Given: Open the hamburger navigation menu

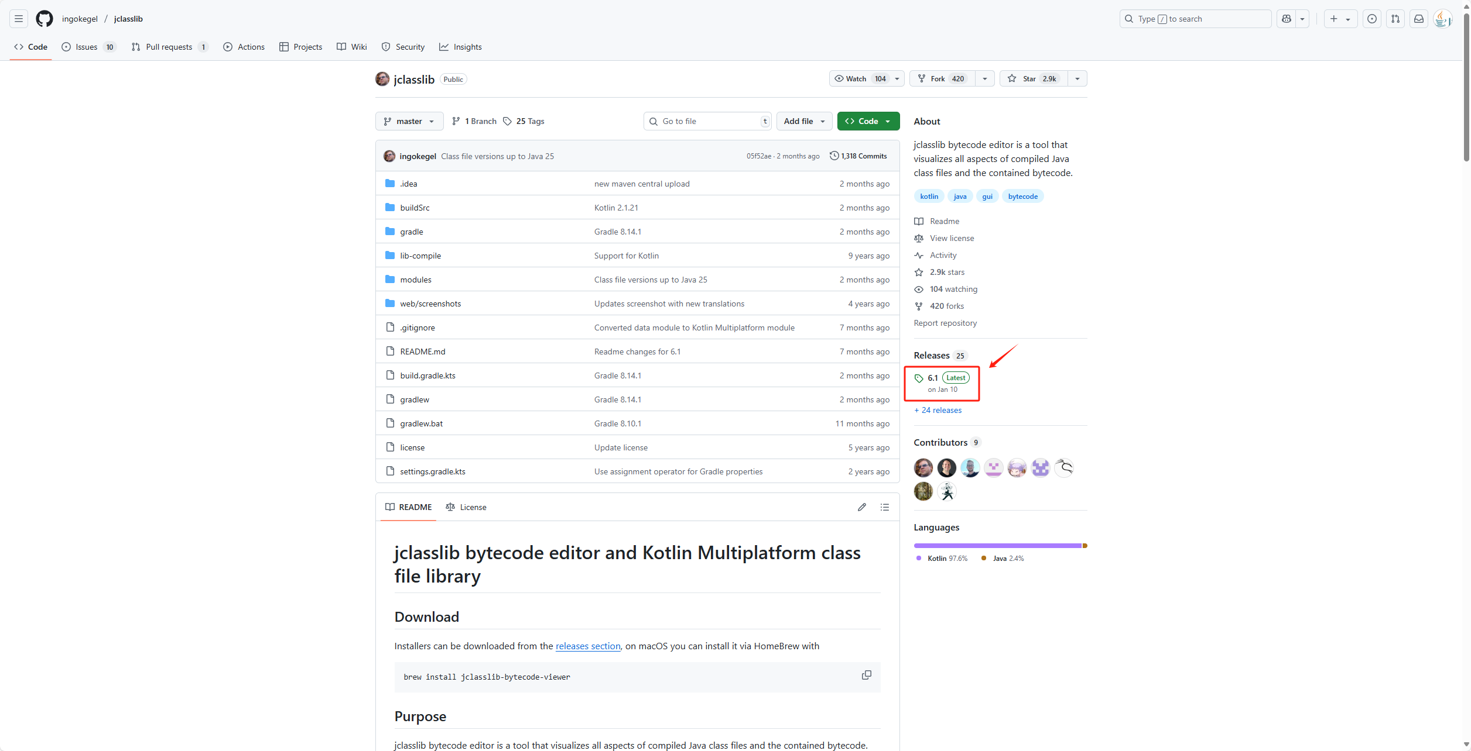Looking at the screenshot, I should point(19,19).
